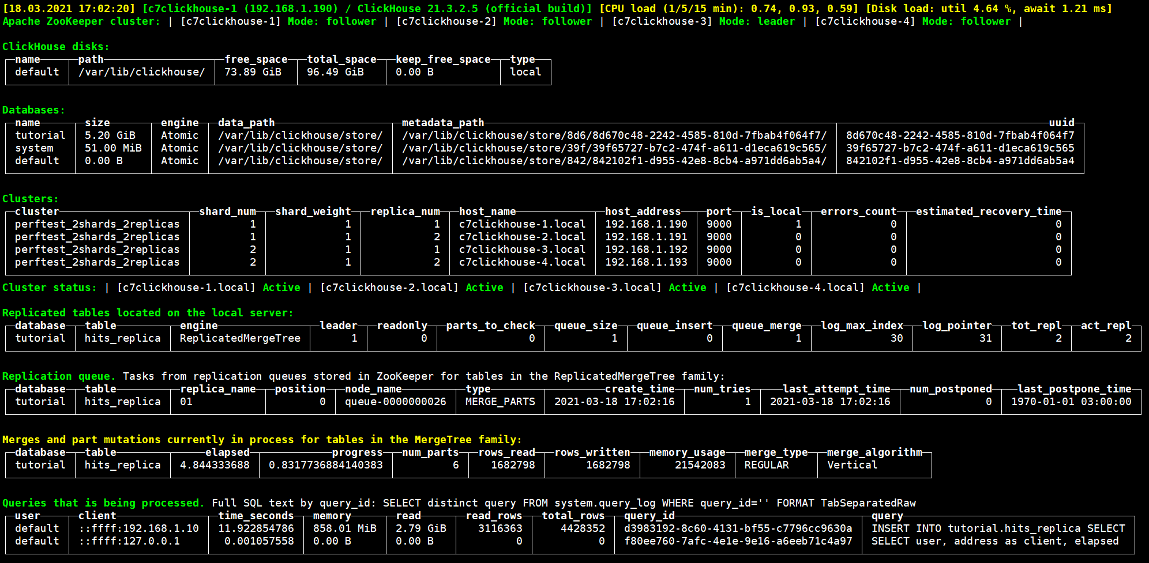1149x563 pixels.
Task: Click host_name c7clickhouse-2.local in clusters
Action: (x=522, y=237)
